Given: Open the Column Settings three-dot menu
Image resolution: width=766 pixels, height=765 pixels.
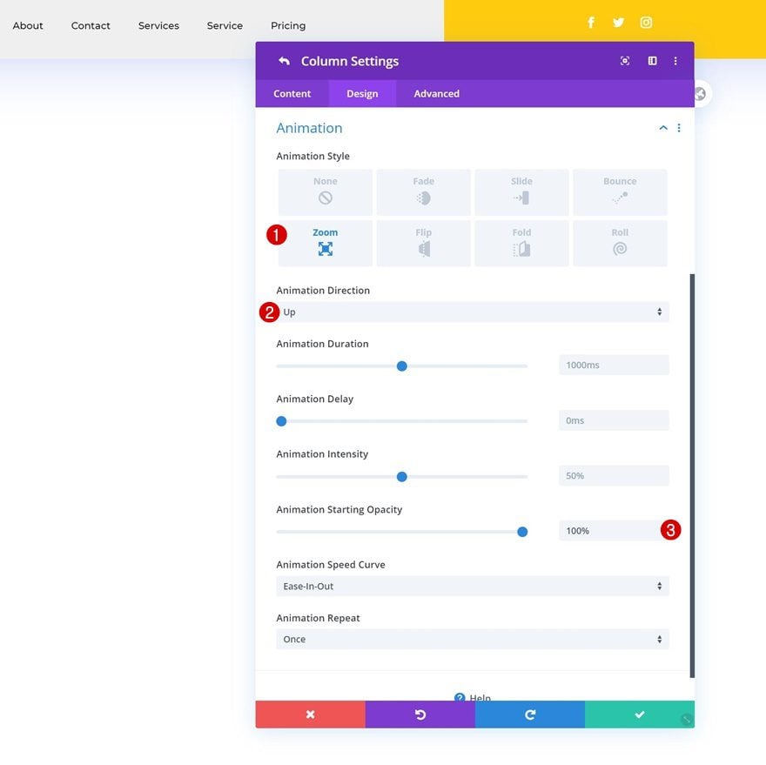Looking at the screenshot, I should 675,61.
